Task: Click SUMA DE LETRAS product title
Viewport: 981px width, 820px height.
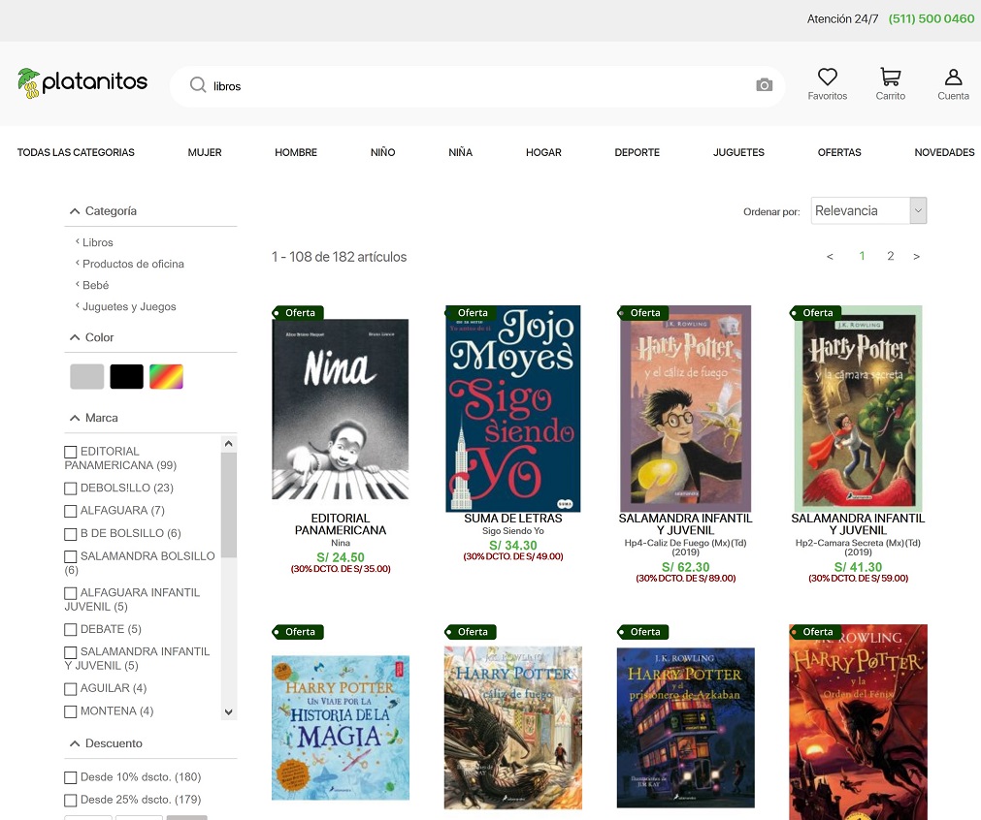Action: pyautogui.click(x=513, y=519)
